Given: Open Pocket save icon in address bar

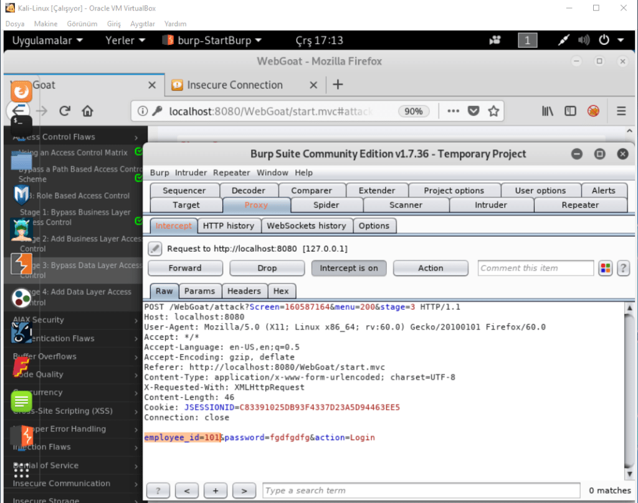Looking at the screenshot, I should point(474,111).
